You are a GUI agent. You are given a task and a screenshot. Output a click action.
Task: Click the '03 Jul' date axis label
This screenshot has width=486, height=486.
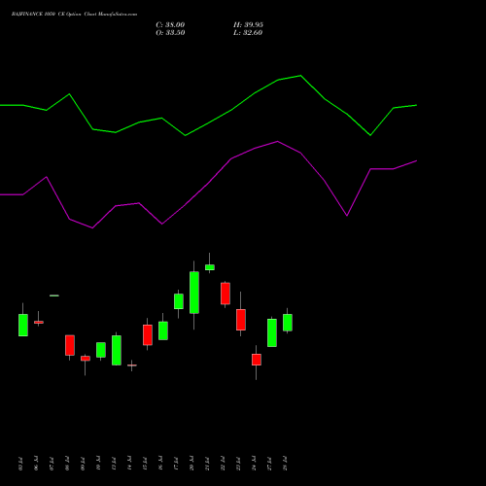(x=20, y=464)
